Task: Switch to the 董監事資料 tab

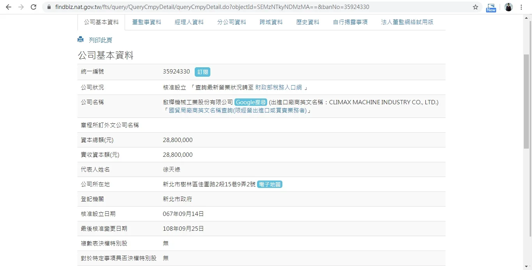Action: click(x=146, y=22)
